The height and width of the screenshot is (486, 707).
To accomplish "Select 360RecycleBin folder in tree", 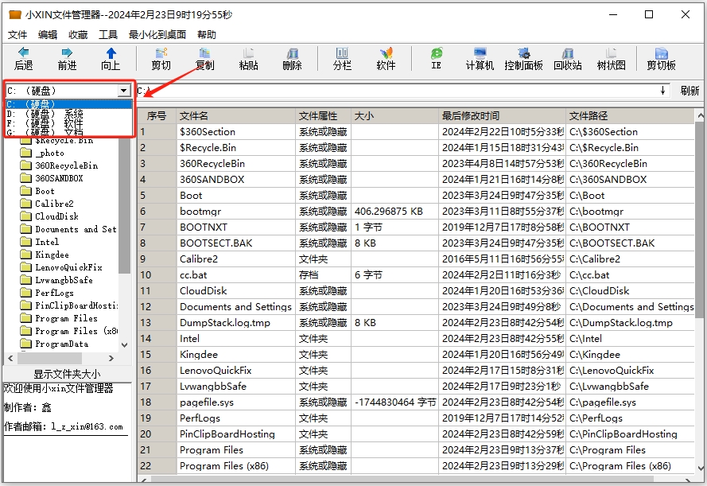I will point(66,165).
